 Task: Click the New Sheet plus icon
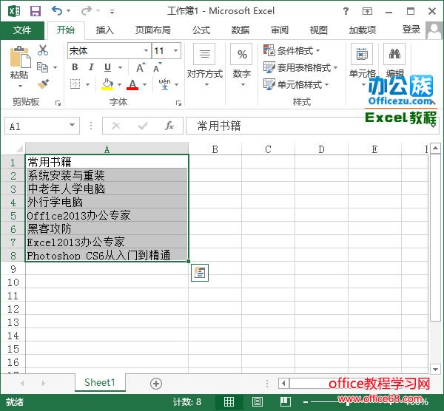coord(156,384)
